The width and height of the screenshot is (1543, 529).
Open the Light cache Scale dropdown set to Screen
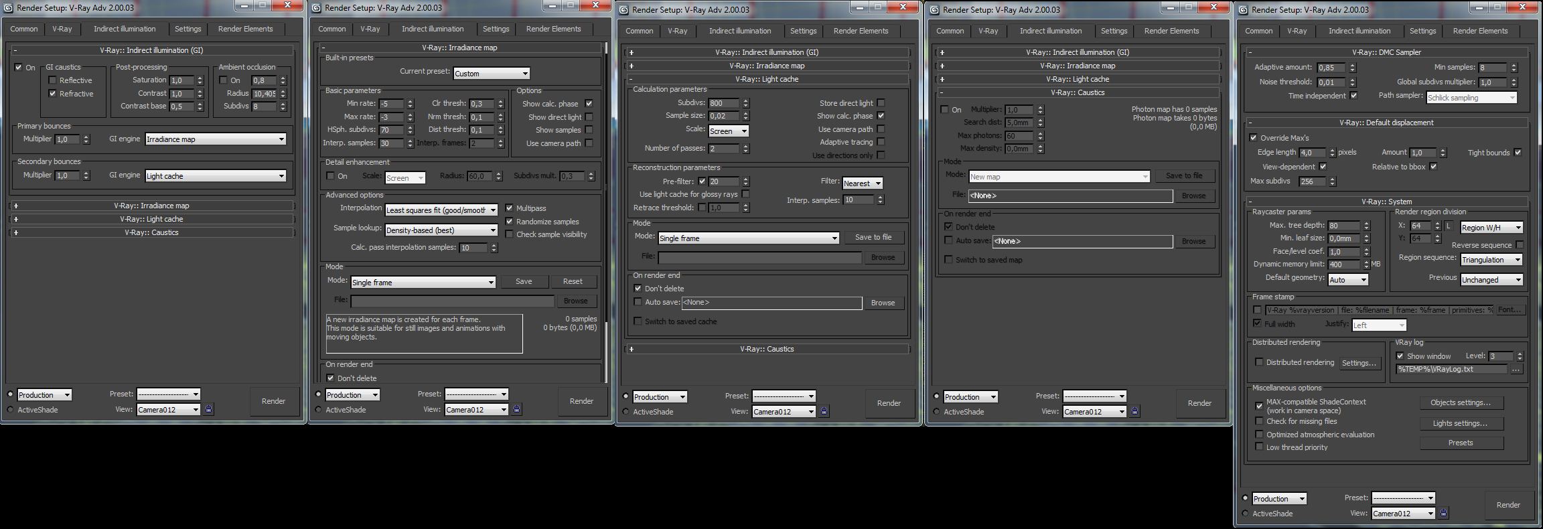tap(729, 131)
